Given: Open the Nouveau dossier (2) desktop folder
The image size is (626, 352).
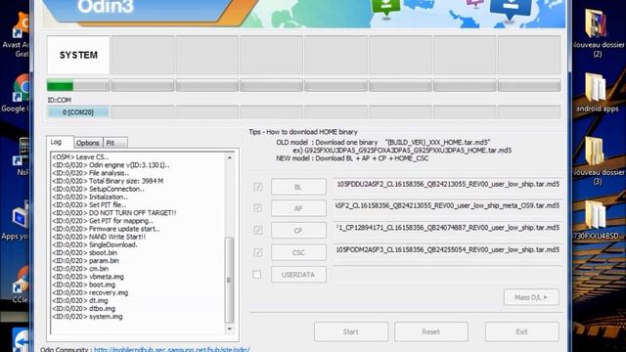Looking at the screenshot, I should pos(597,32).
